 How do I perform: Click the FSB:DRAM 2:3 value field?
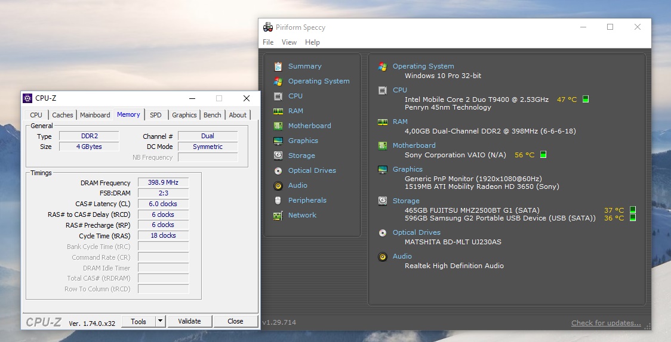(x=163, y=193)
